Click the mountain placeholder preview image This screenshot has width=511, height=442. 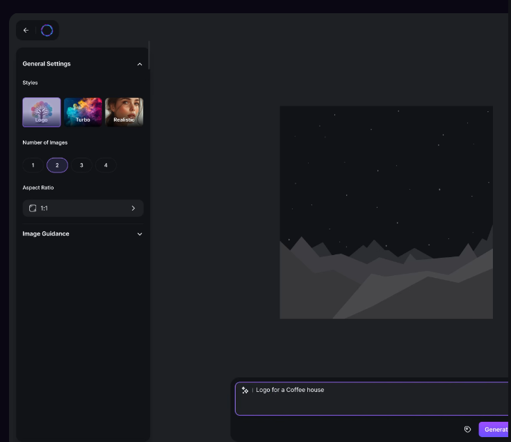(386, 213)
